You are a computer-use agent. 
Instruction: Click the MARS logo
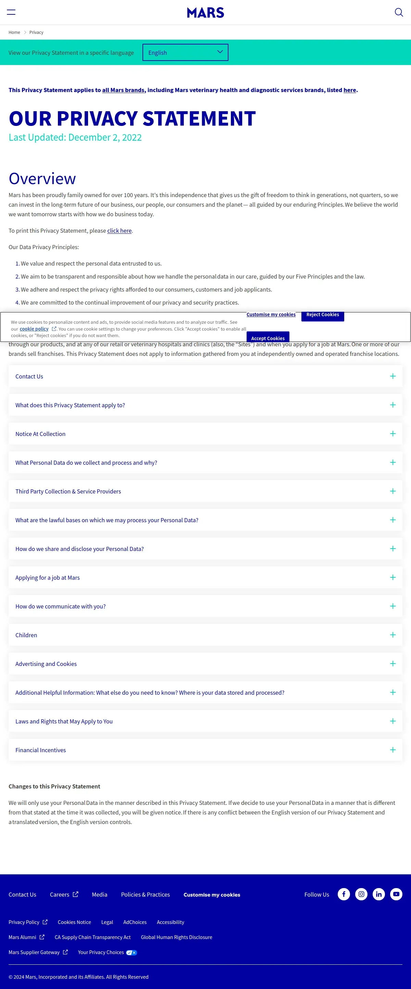(x=206, y=13)
